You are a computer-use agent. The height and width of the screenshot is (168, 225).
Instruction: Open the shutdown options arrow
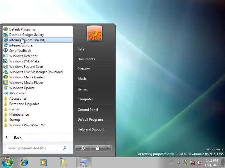pyautogui.click(x=108, y=148)
